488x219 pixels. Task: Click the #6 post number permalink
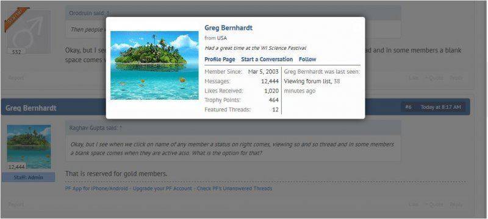point(408,107)
